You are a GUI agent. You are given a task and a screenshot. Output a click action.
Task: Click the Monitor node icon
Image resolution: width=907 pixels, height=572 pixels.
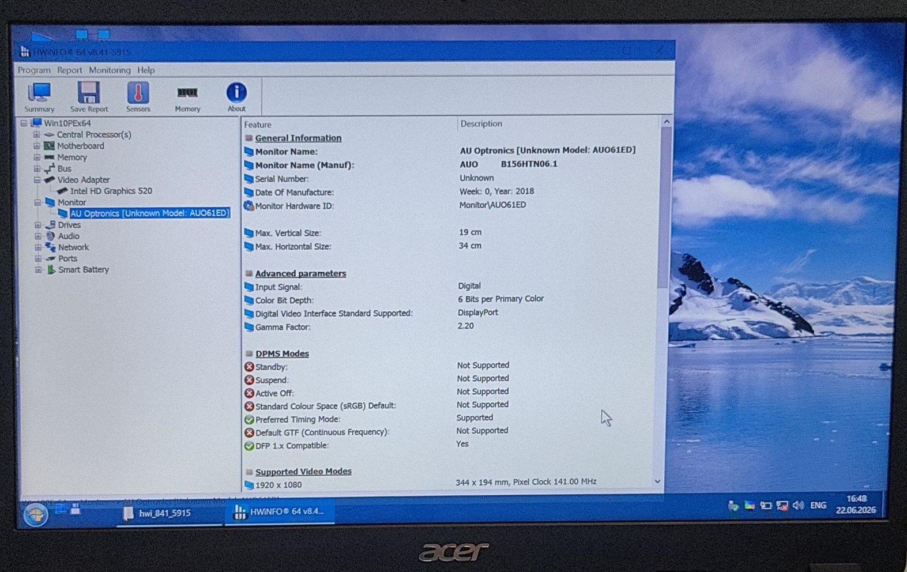click(x=50, y=202)
